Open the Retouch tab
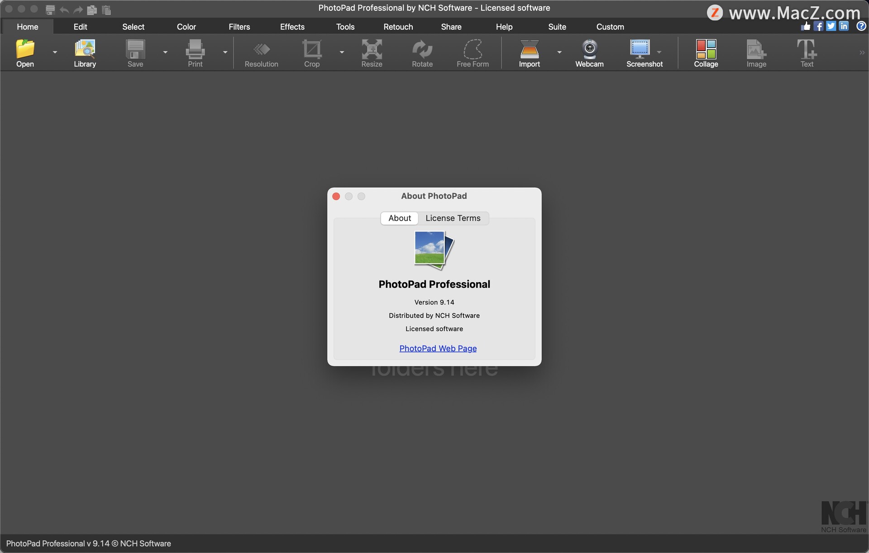869x553 pixels. (398, 27)
